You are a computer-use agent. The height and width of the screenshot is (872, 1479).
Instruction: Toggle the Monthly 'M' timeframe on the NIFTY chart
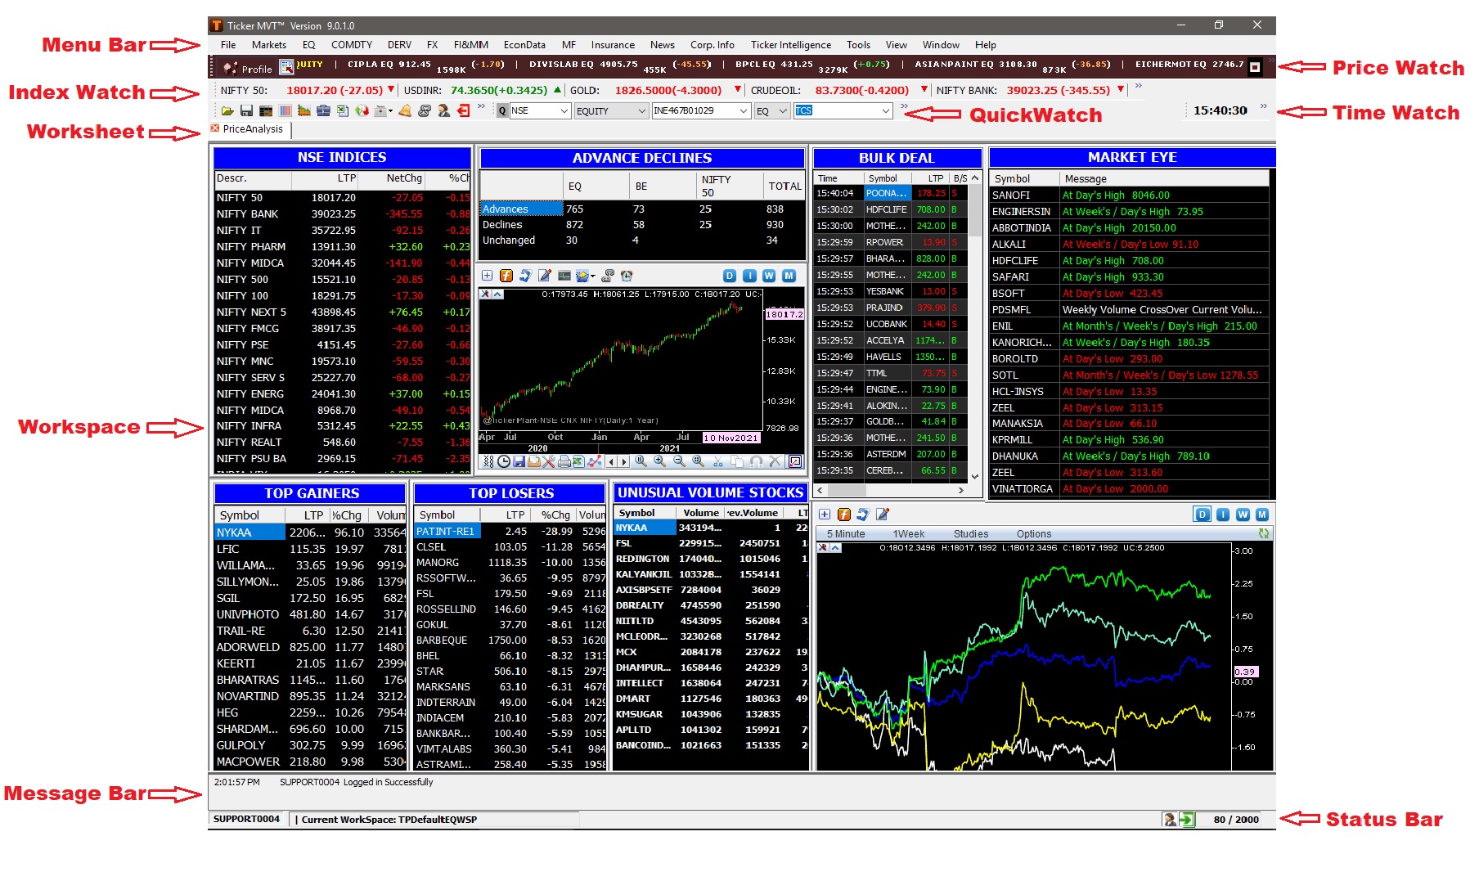click(790, 276)
